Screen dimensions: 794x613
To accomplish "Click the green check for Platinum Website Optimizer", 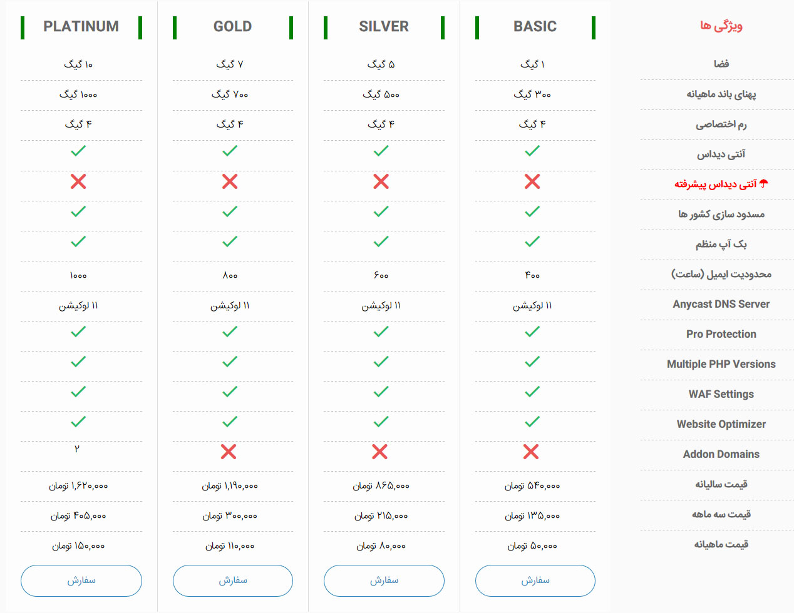I will (x=78, y=422).
